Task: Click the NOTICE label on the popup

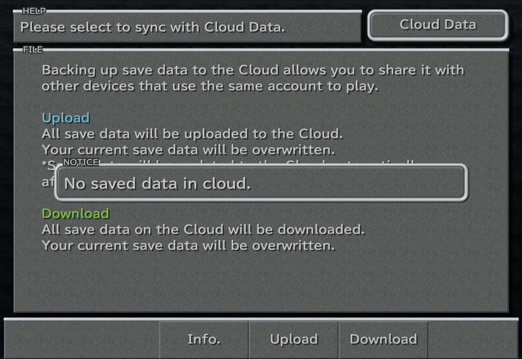Action: pyautogui.click(x=81, y=162)
